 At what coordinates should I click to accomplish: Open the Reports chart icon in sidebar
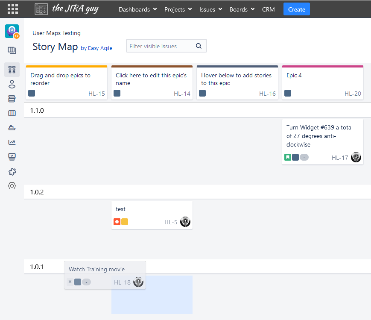click(12, 142)
